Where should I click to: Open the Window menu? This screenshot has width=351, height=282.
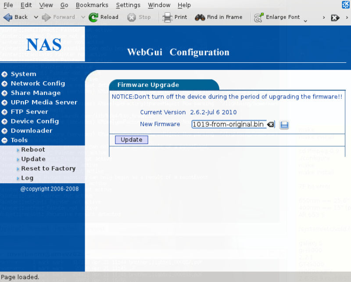(159, 5)
